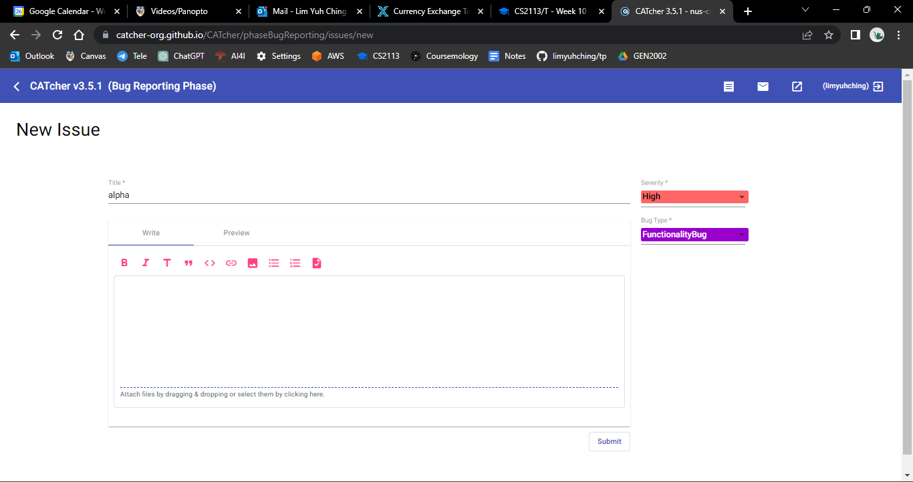Apply bold formatting in the editor toolbar
The width and height of the screenshot is (913, 482).
tap(124, 263)
